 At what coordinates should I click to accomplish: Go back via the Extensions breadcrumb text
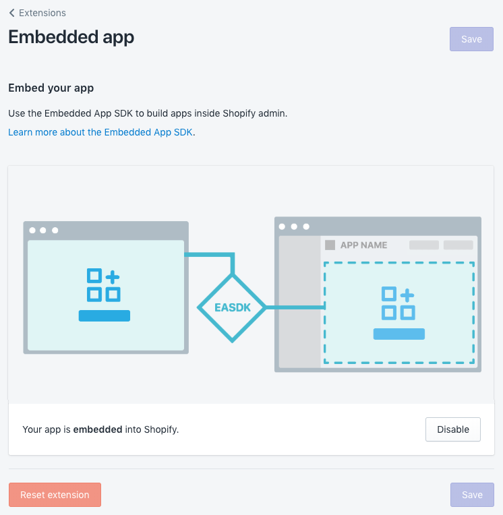[42, 13]
